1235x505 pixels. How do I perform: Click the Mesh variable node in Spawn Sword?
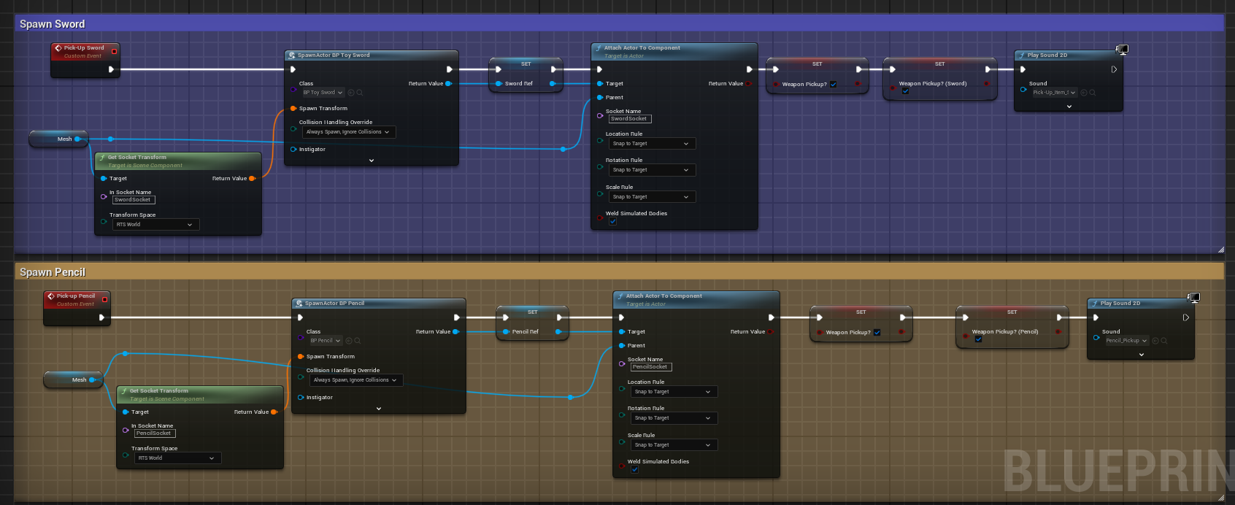click(58, 139)
